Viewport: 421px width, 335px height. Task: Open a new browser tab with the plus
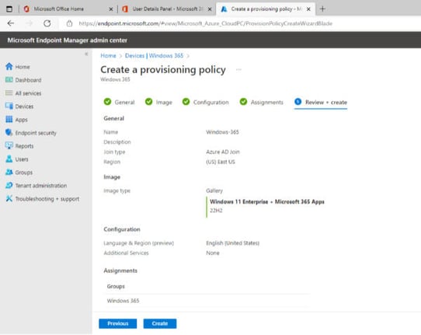[x=322, y=9]
